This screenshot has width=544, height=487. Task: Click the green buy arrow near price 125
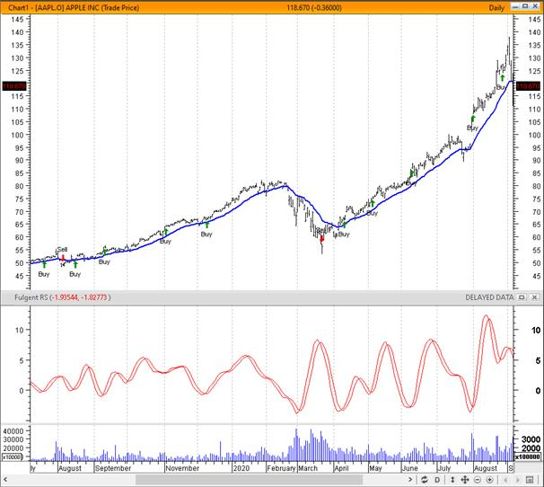(503, 77)
